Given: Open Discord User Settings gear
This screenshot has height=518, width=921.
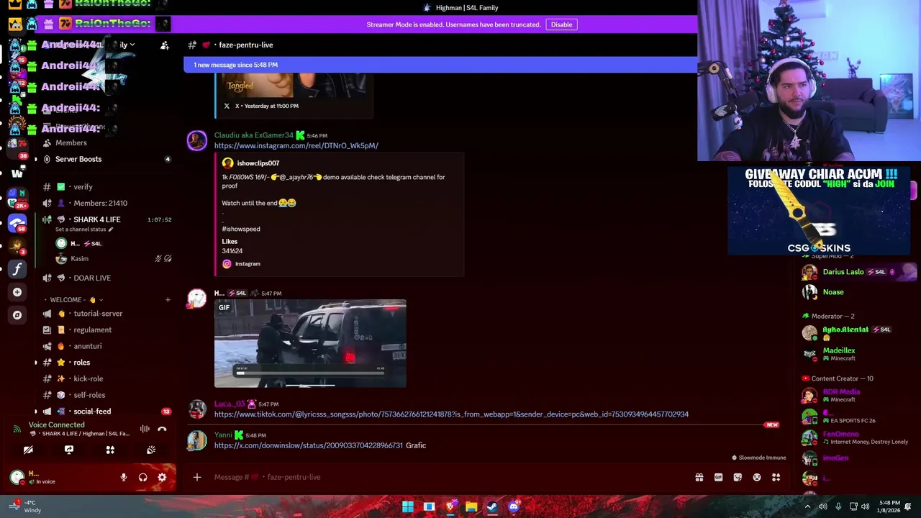Looking at the screenshot, I should [x=162, y=477].
